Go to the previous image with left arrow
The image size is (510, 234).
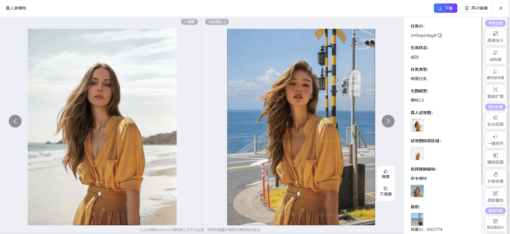pyautogui.click(x=15, y=121)
